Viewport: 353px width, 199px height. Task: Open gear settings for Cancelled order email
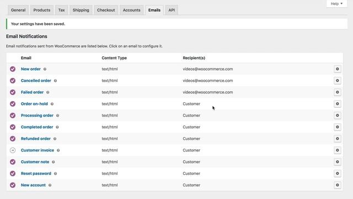click(x=337, y=81)
